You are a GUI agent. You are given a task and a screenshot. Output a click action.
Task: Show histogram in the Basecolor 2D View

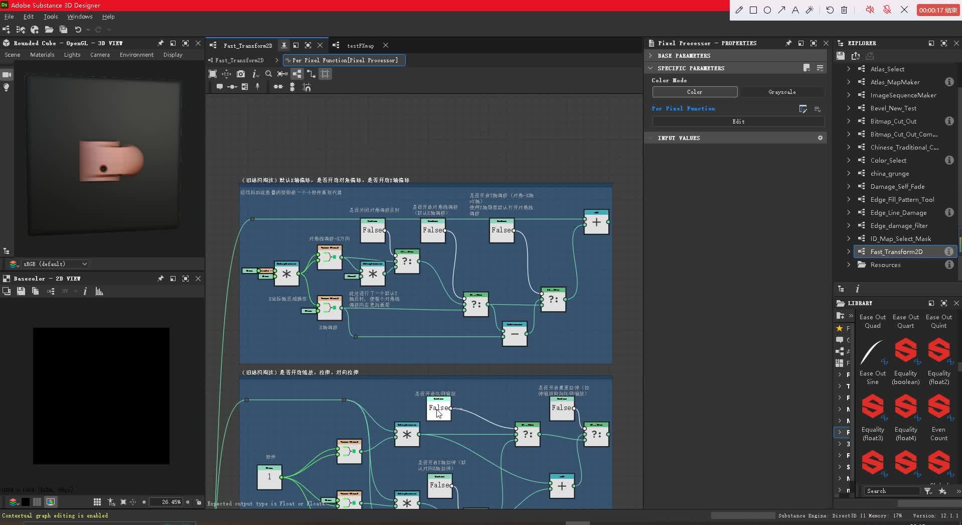coord(99,291)
